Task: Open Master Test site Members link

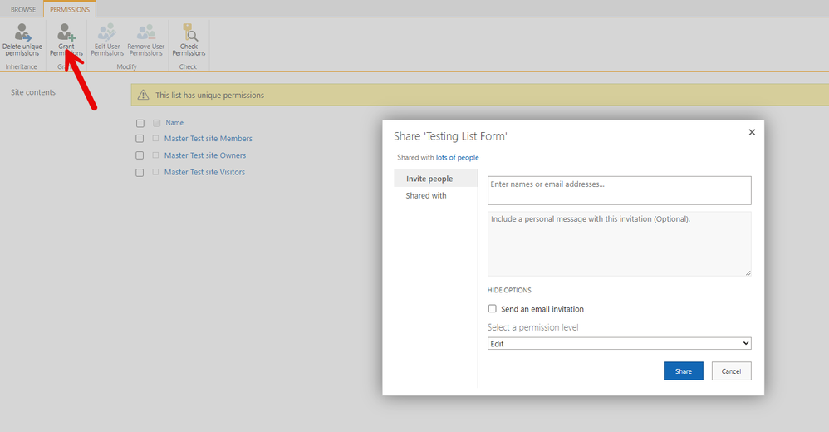Action: pyautogui.click(x=208, y=139)
